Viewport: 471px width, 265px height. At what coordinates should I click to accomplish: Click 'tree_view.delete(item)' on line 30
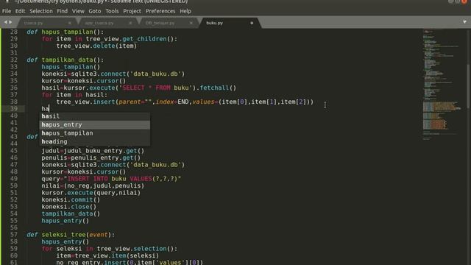pyautogui.click(x=96, y=46)
